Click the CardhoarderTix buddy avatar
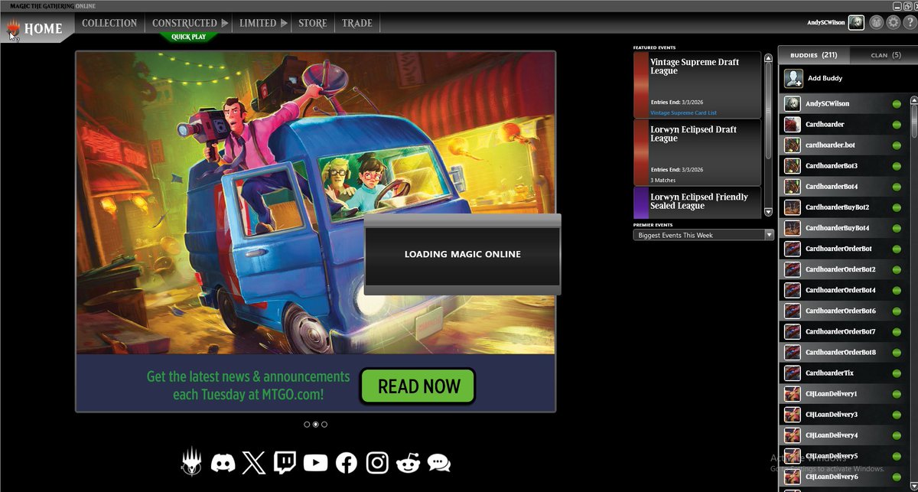 tap(793, 373)
